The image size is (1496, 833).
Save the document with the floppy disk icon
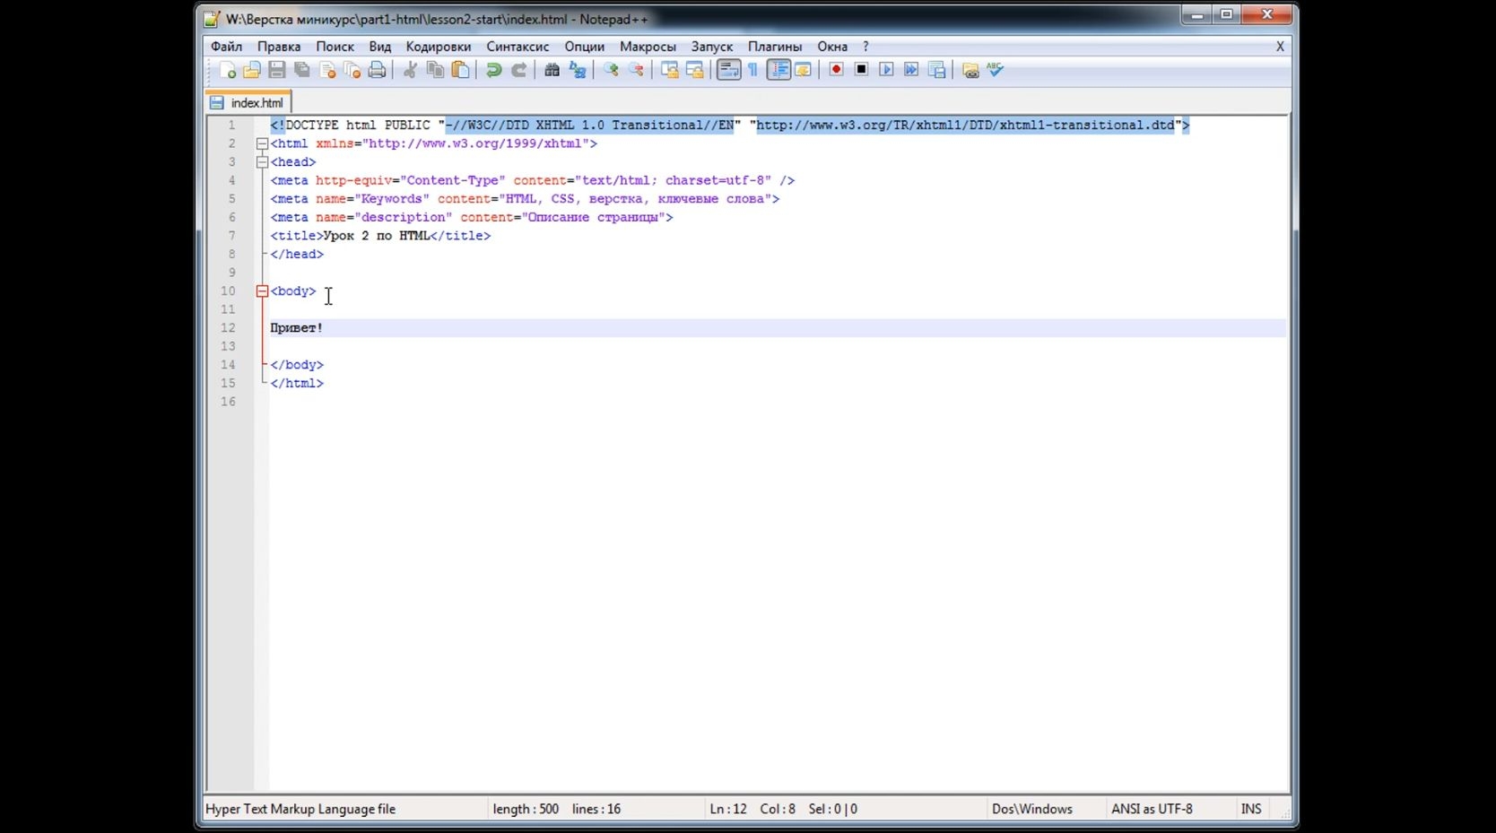point(277,70)
